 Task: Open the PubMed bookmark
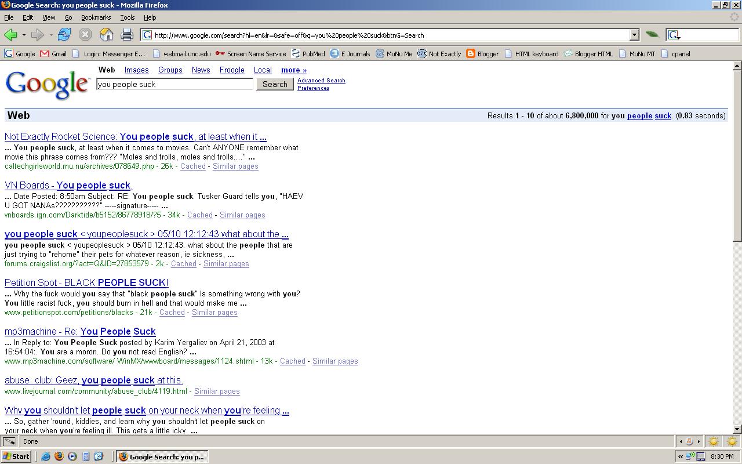click(308, 53)
